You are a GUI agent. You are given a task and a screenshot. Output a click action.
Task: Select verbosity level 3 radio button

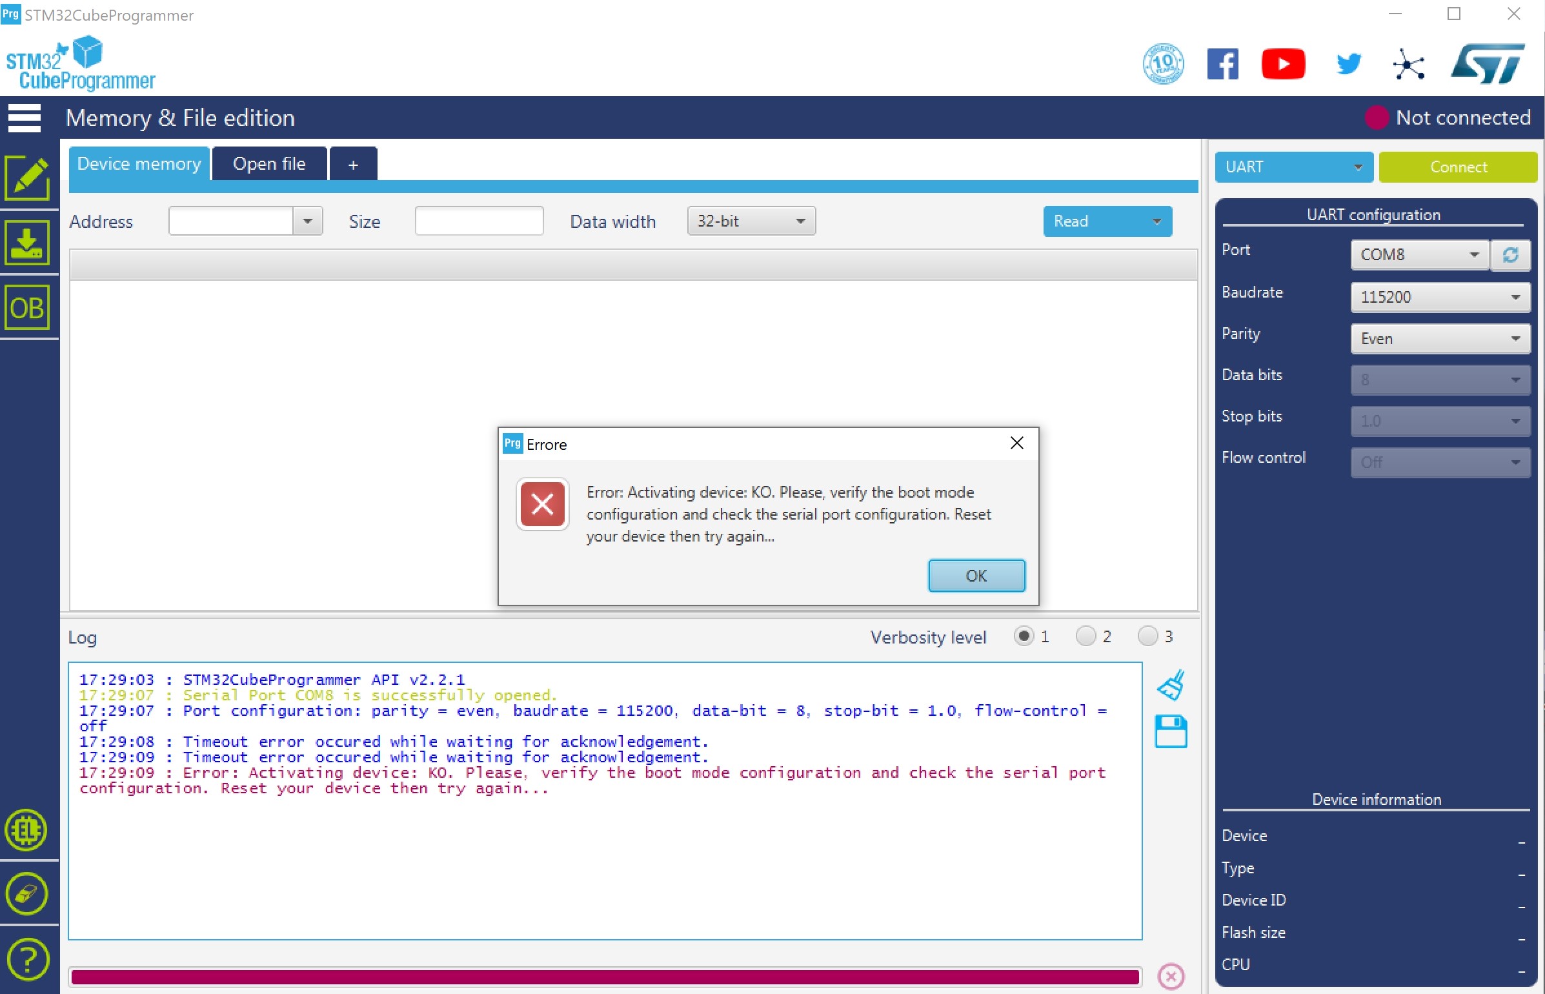[1147, 636]
